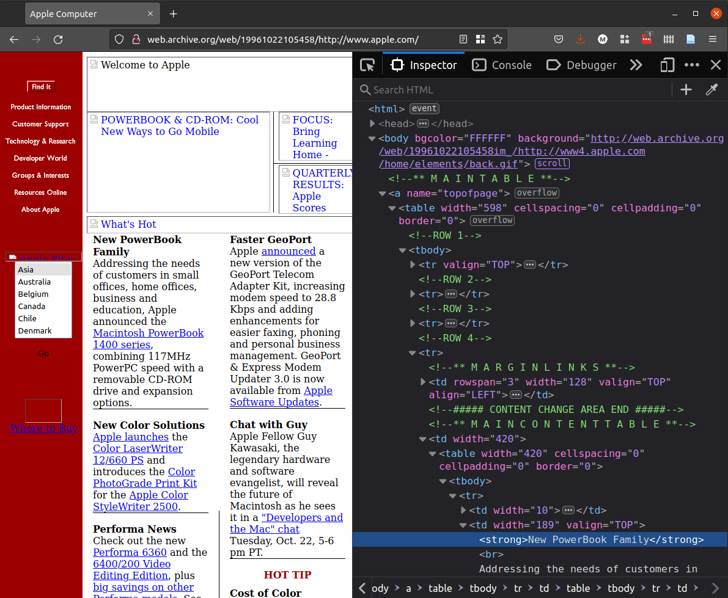The image size is (728, 598).
Task: Open the Library bookshelf icon
Action: (x=669, y=40)
